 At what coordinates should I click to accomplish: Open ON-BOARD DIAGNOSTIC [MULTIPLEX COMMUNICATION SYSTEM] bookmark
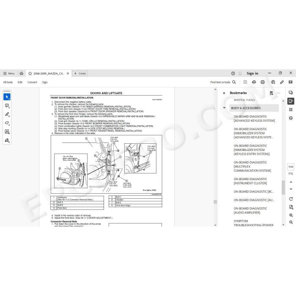pos(252,167)
